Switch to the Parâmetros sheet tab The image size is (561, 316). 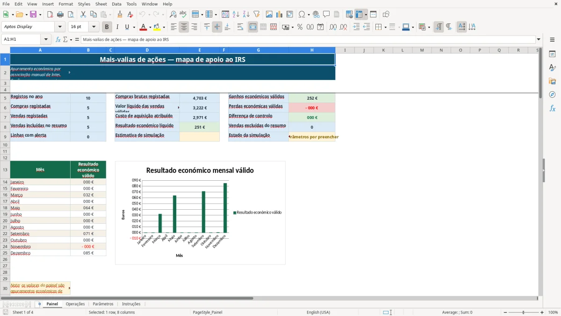pos(103,304)
